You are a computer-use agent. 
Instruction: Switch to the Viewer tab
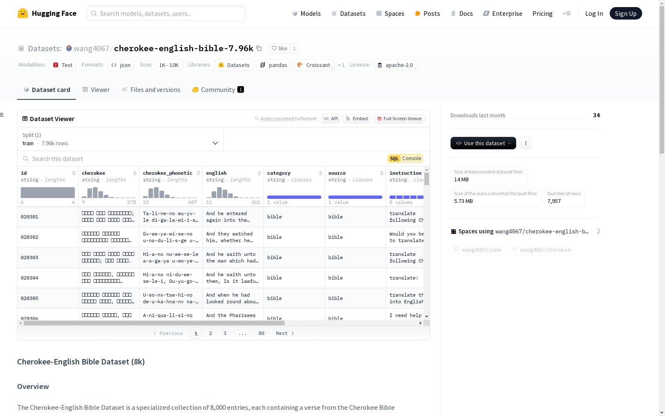(x=96, y=89)
